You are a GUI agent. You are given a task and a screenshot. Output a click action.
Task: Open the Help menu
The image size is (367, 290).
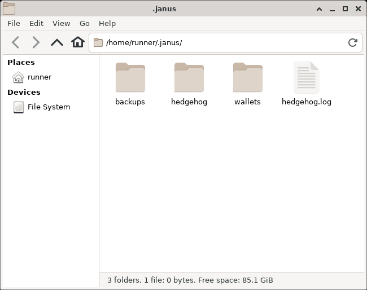click(107, 23)
